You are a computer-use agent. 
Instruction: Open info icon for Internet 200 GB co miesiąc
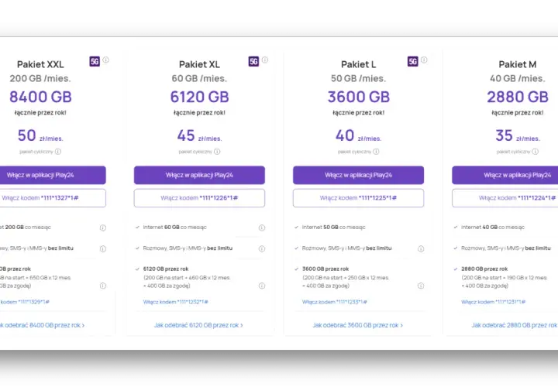coord(103,228)
